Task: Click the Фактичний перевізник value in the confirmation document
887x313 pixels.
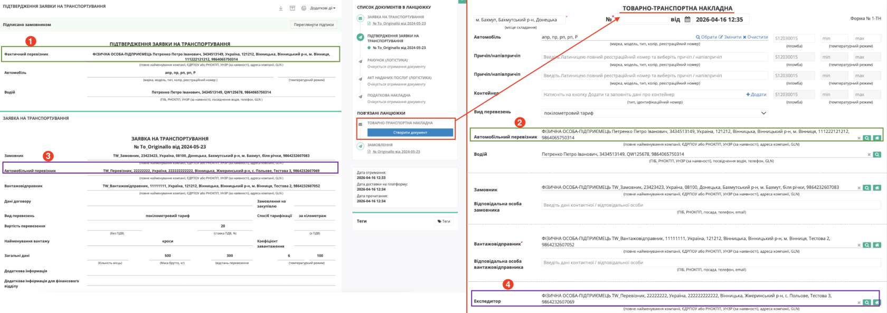Action: point(211,56)
